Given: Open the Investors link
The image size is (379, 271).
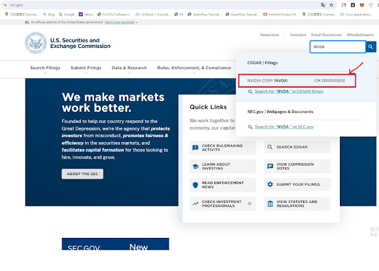Looking at the screenshot, I should tap(298, 35).
